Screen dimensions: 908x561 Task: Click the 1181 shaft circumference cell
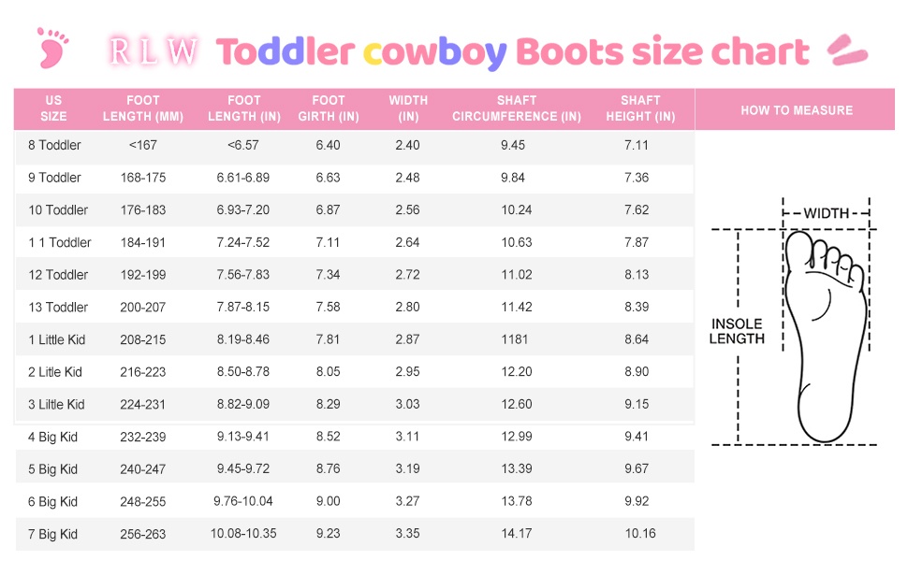(x=517, y=339)
